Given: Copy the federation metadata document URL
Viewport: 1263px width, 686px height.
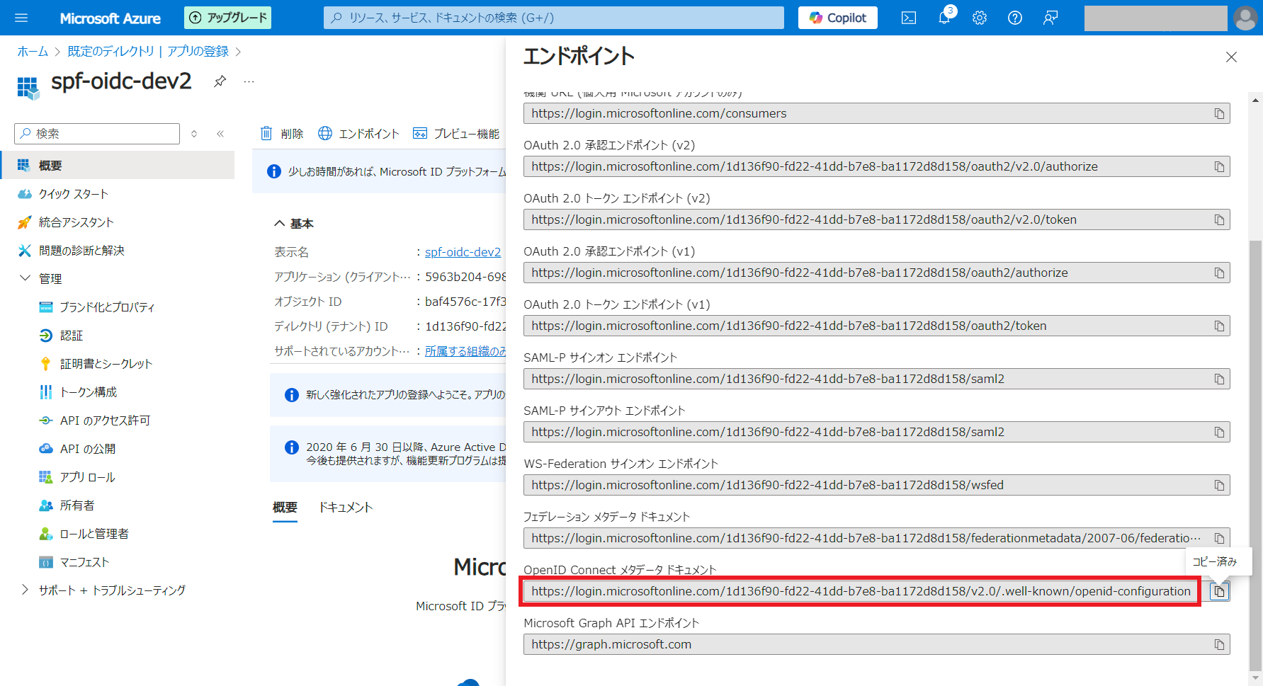Looking at the screenshot, I should pyautogui.click(x=1219, y=538).
